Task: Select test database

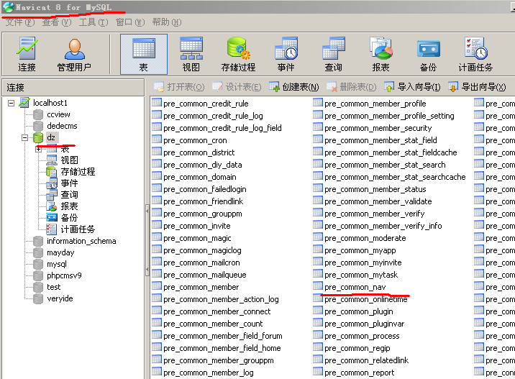Action: tap(54, 287)
